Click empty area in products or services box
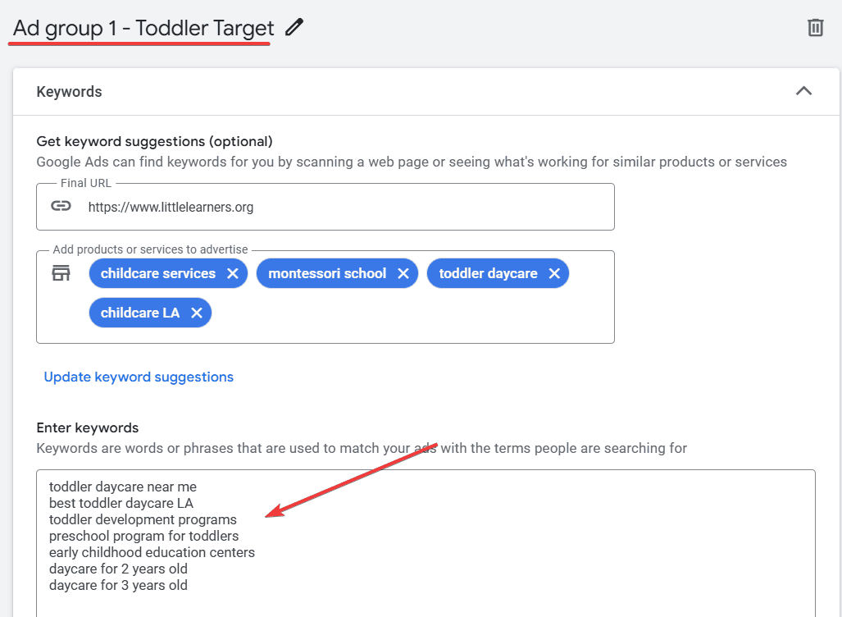 [x=410, y=316]
